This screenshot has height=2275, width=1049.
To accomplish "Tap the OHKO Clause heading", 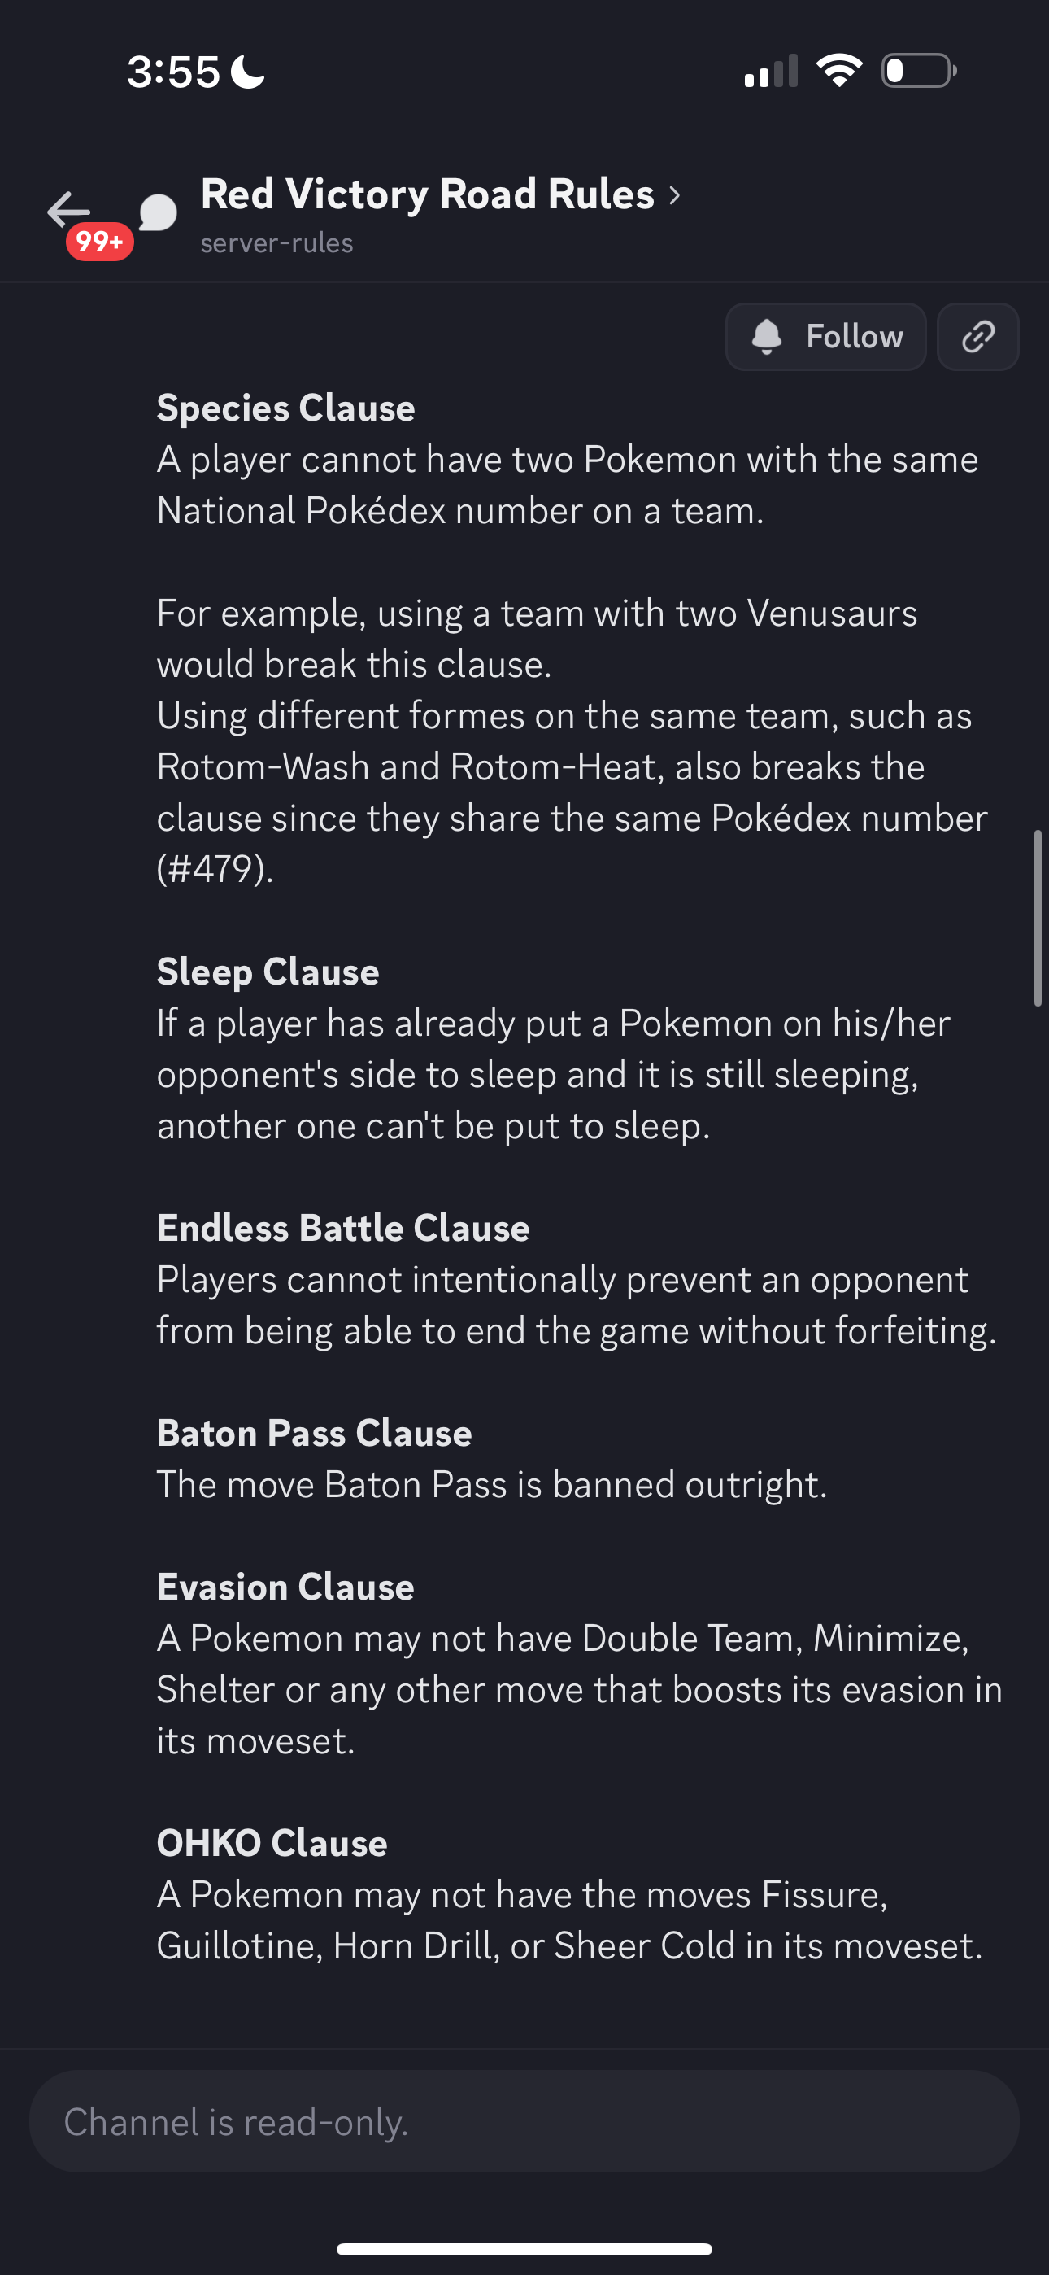I will click(x=272, y=1843).
